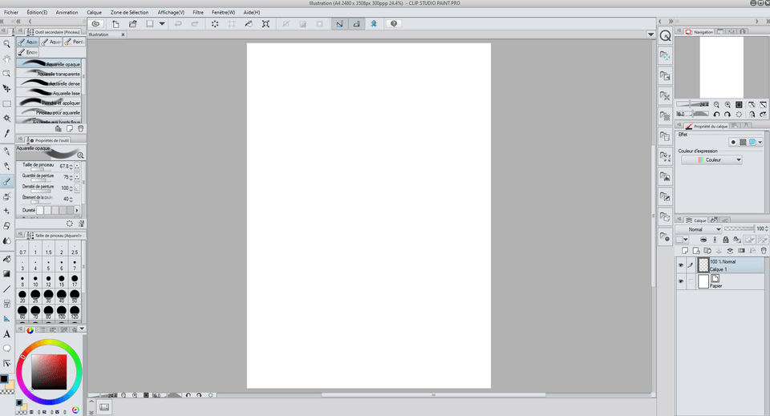Screen dimensions: 770x416
Task: Toggle snap to grid in command bar
Action: (x=374, y=23)
